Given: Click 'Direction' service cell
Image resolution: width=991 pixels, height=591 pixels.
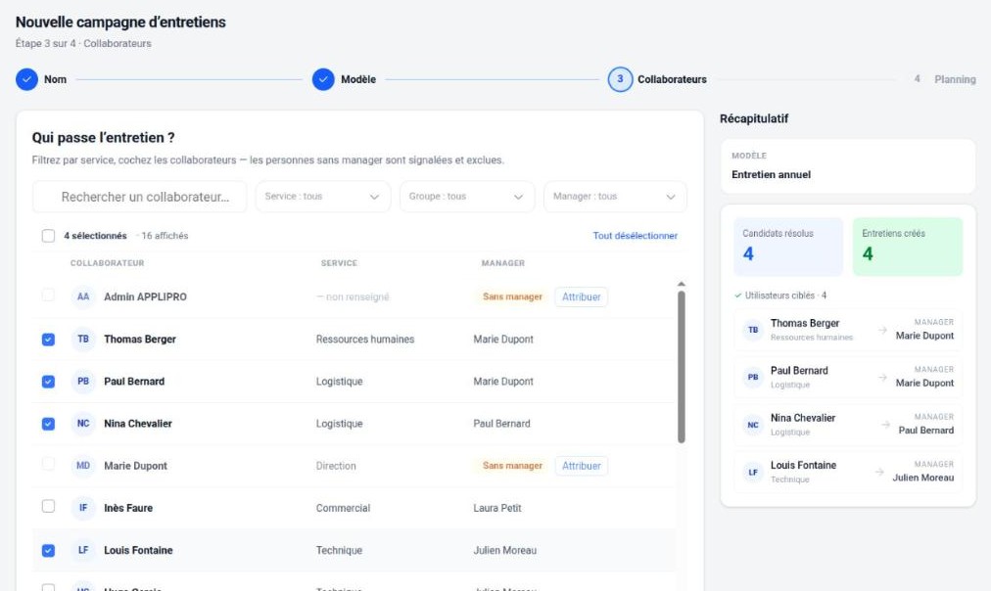Looking at the screenshot, I should (336, 466).
